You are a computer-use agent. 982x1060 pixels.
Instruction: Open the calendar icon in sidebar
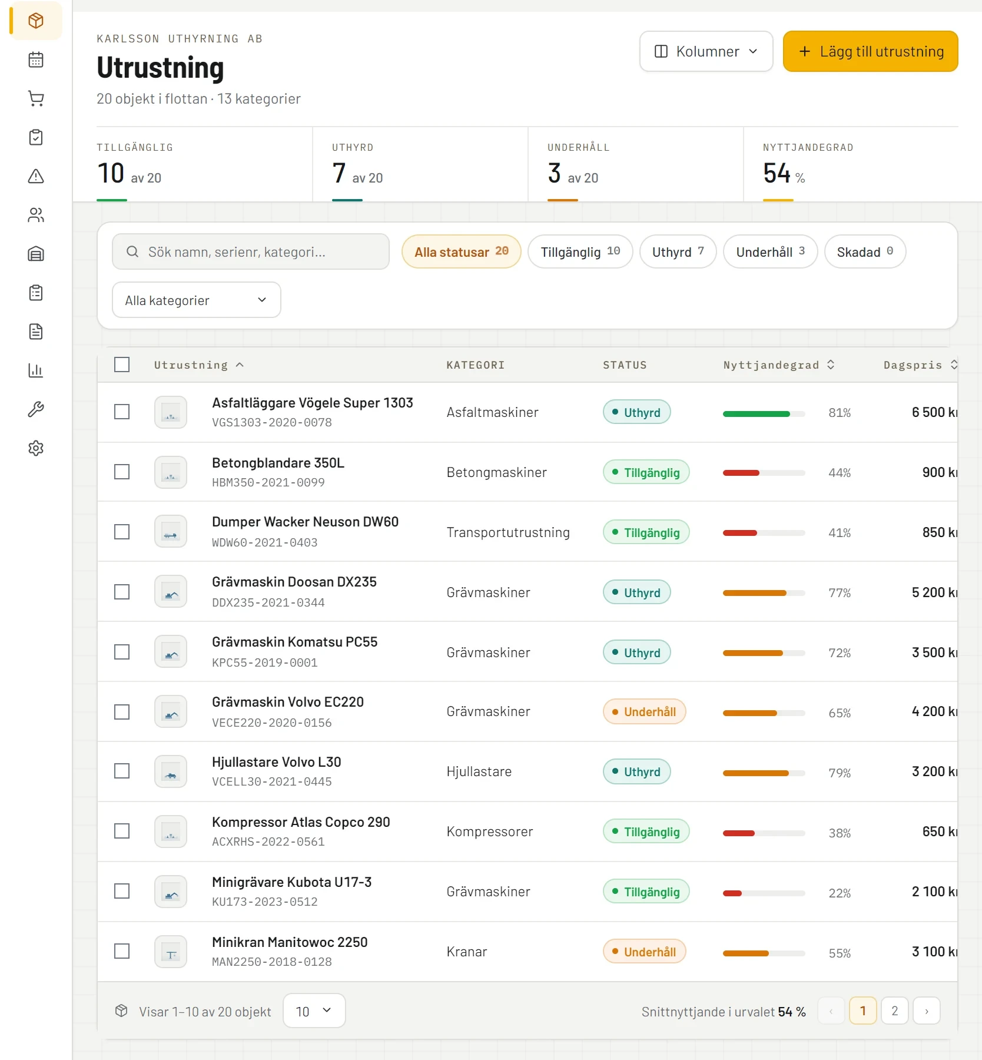[x=36, y=60]
